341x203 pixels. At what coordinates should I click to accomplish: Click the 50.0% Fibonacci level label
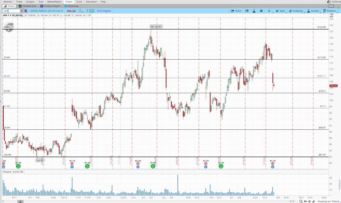(x=7, y=91)
